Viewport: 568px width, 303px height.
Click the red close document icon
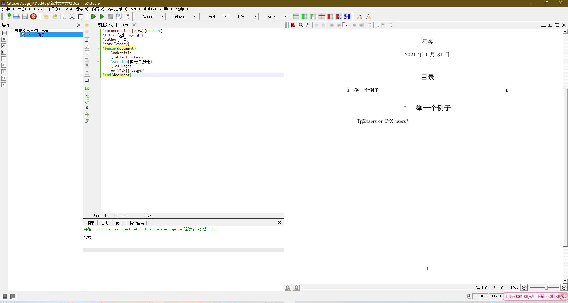[33, 17]
